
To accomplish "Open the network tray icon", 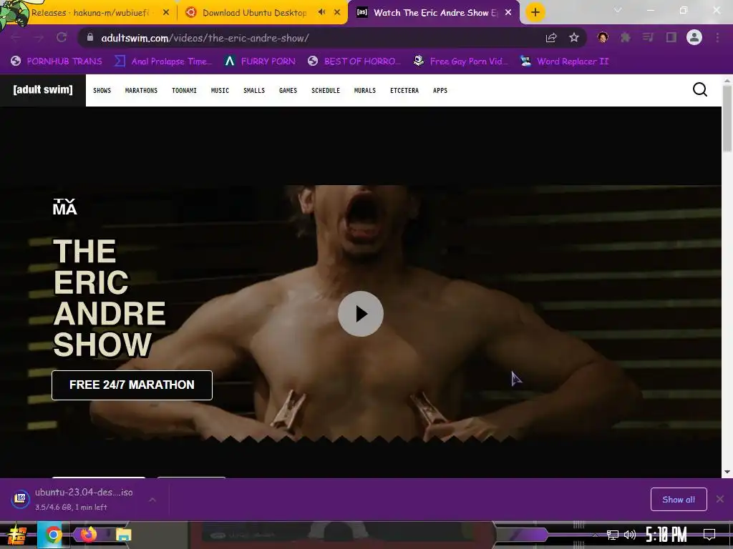I will tap(613, 535).
